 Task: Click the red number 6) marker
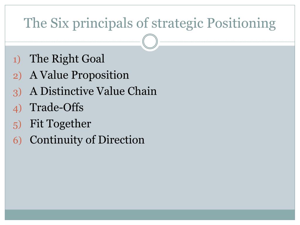17,140
